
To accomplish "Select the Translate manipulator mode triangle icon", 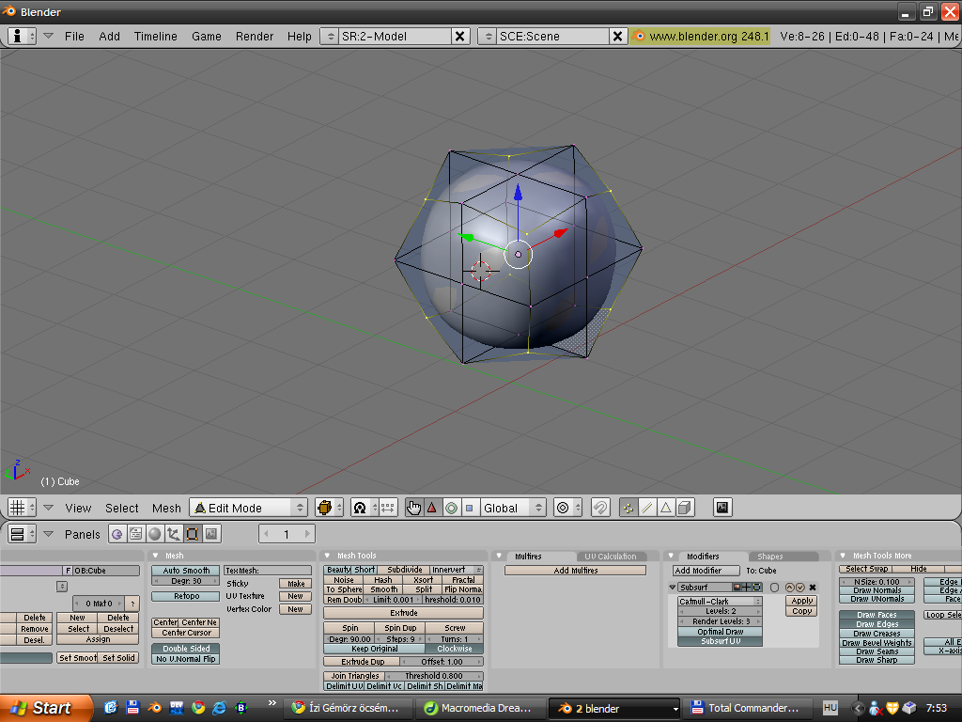I will (x=432, y=508).
